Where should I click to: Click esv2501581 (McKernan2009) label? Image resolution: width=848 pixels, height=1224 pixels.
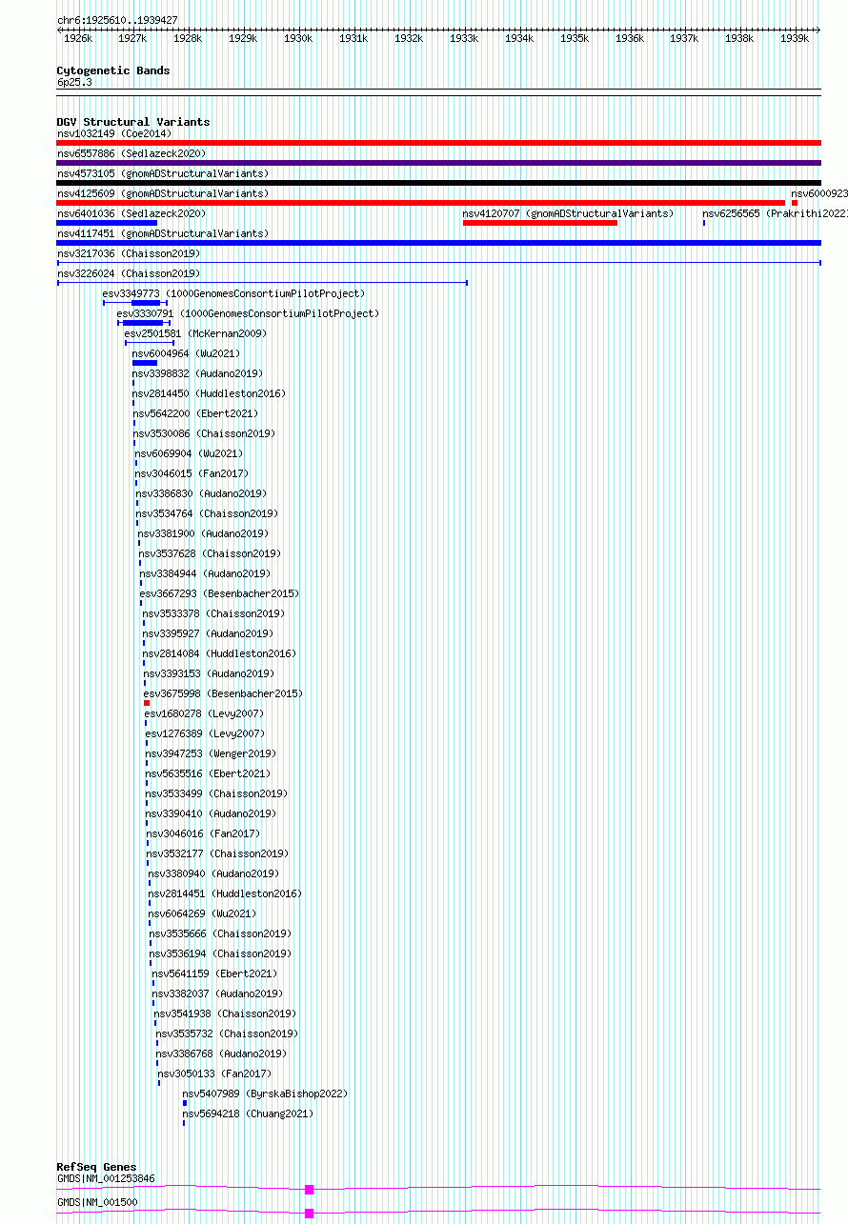(x=196, y=333)
